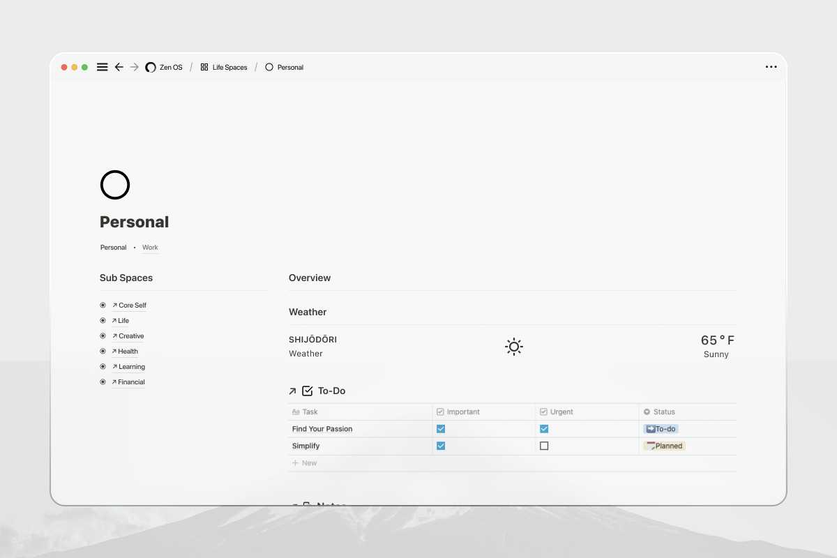Click the large Personal page circle icon

tap(115, 185)
